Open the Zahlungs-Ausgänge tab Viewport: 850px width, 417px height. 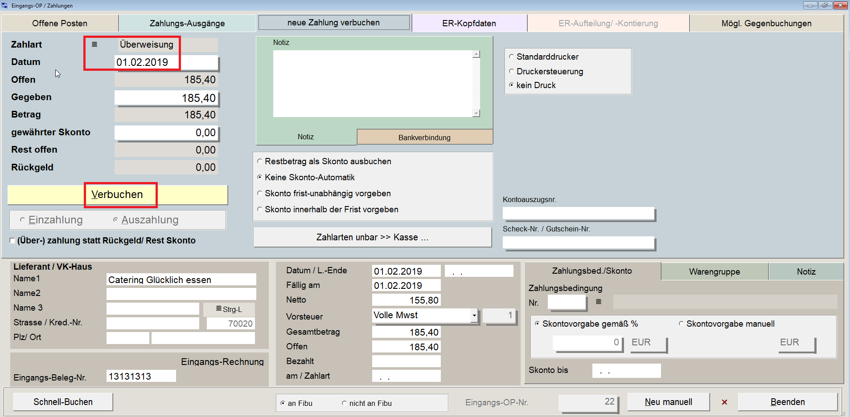point(187,23)
